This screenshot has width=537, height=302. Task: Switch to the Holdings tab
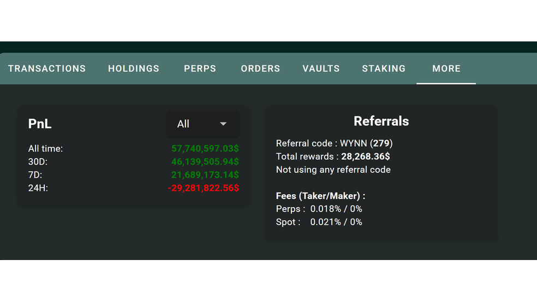tap(134, 69)
